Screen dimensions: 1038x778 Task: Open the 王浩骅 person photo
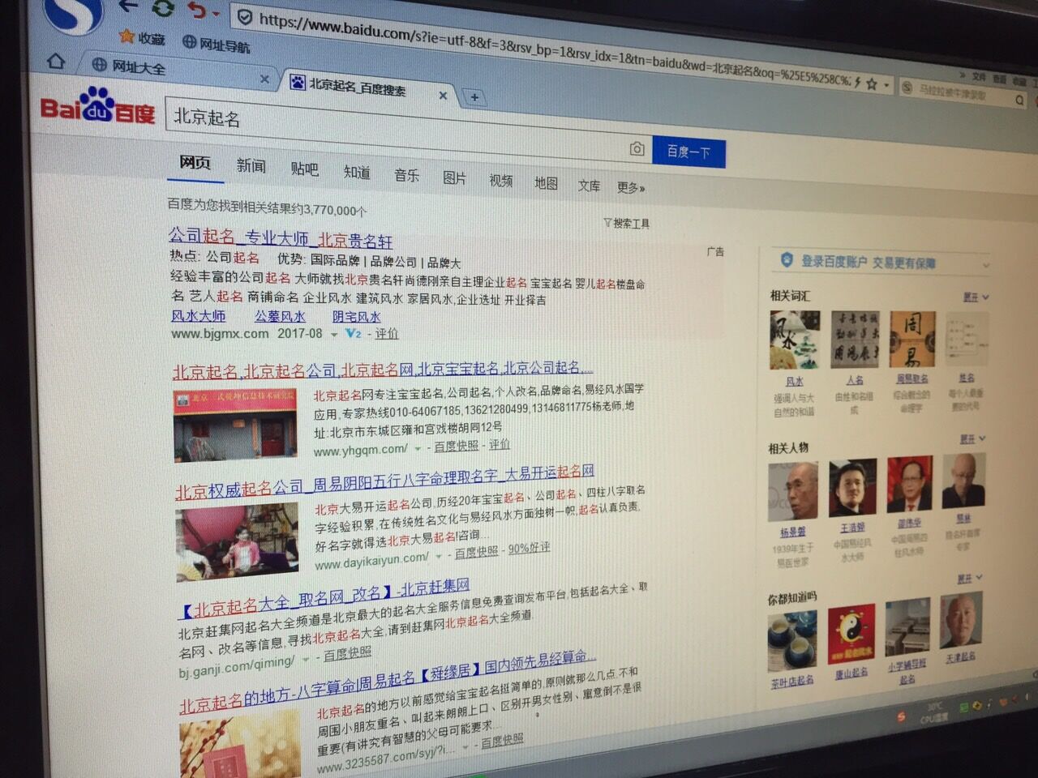pos(852,489)
